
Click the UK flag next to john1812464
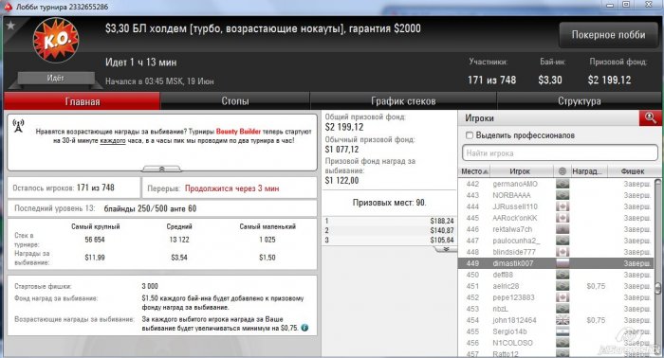coord(563,320)
